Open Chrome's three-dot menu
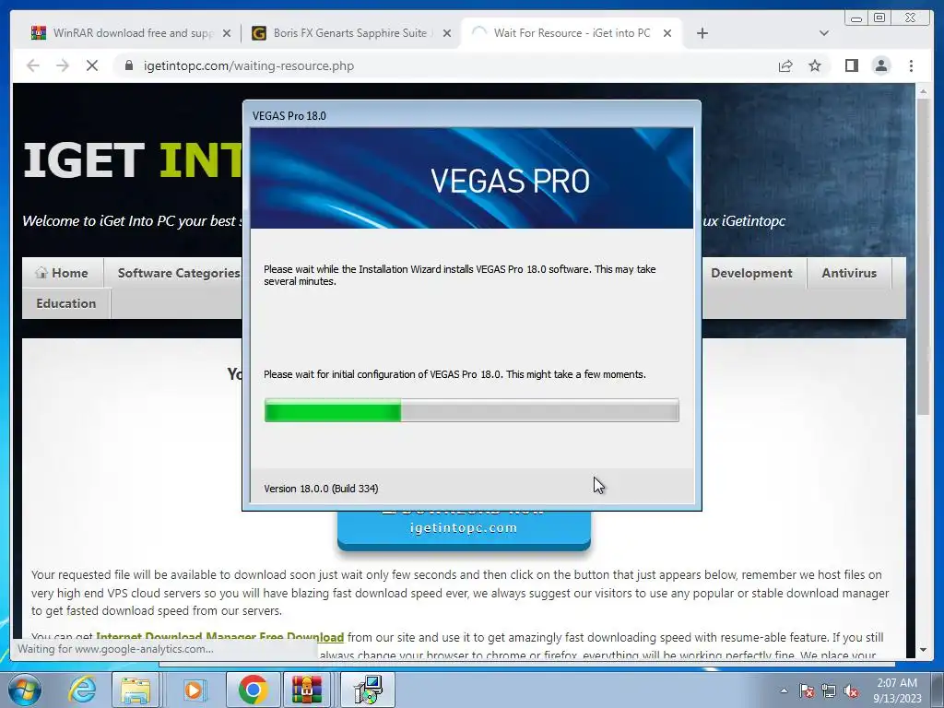This screenshot has width=944, height=708. tap(911, 65)
